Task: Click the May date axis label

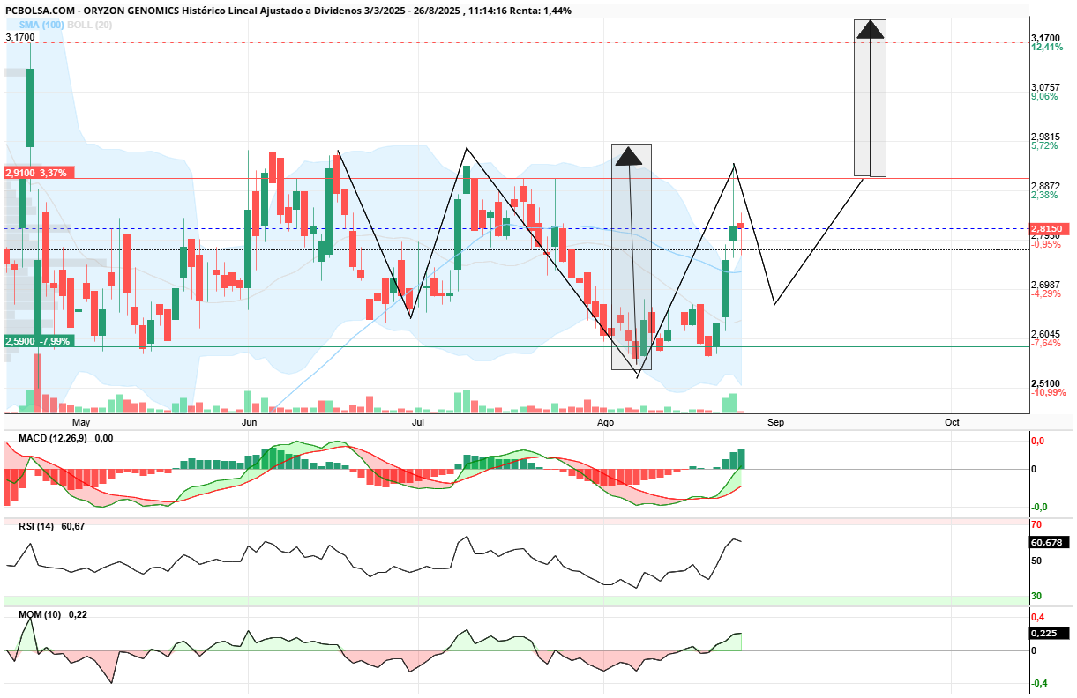Action: click(x=81, y=423)
